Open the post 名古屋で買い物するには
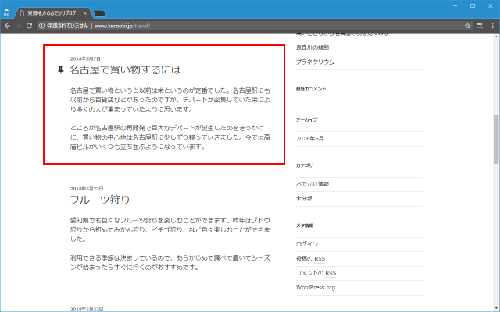 coord(124,70)
